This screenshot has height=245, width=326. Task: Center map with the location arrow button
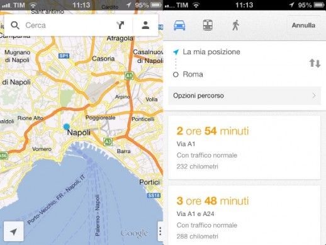coord(14,232)
